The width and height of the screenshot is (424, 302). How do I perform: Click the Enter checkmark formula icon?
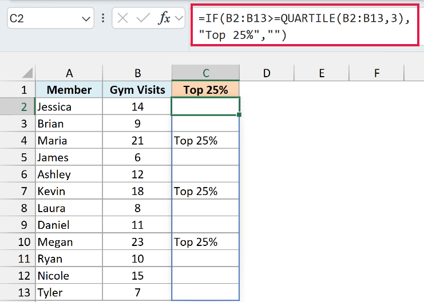click(143, 18)
